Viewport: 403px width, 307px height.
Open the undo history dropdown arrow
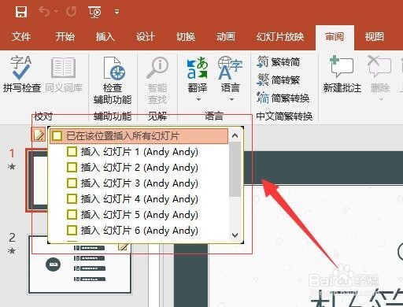pyautogui.click(x=57, y=11)
